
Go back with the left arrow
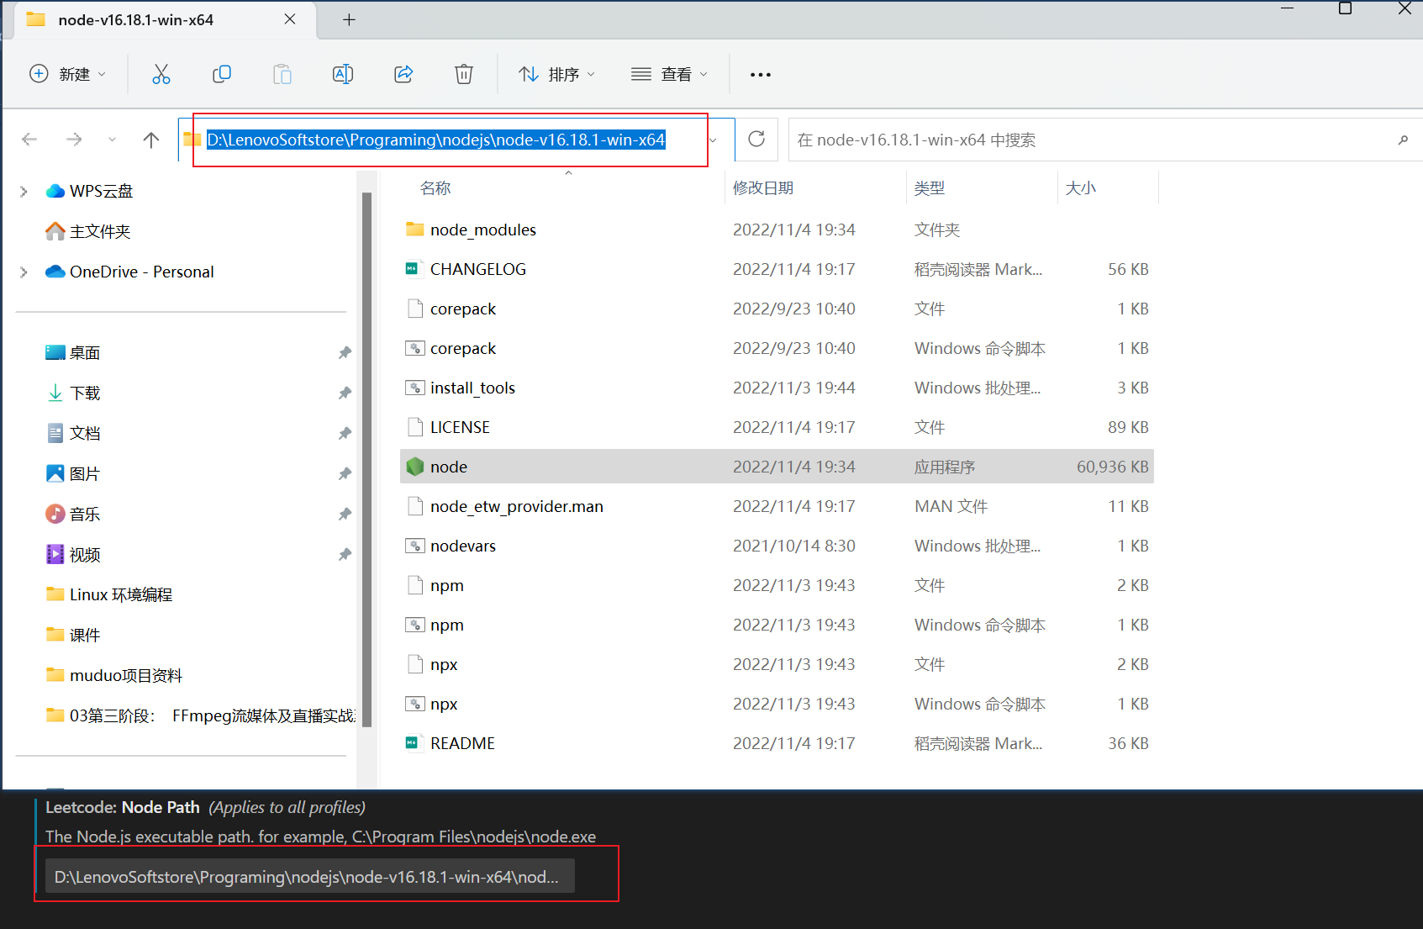click(x=29, y=140)
